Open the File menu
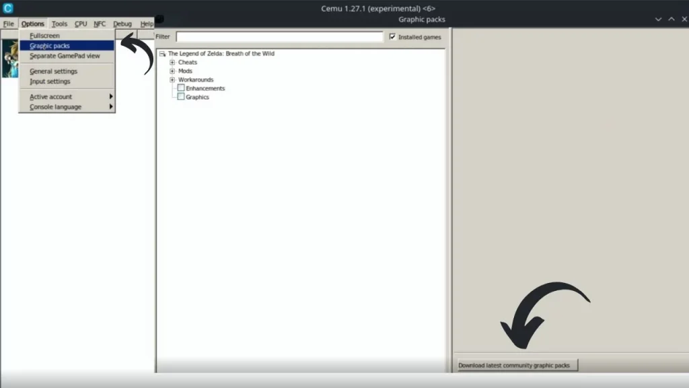Viewport: 689px width, 388px height. (8, 24)
